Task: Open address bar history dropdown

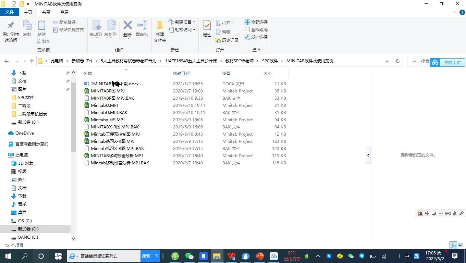Action: [387, 61]
